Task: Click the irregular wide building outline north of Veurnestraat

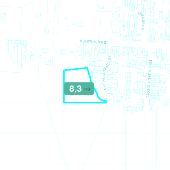Action: [78, 24]
